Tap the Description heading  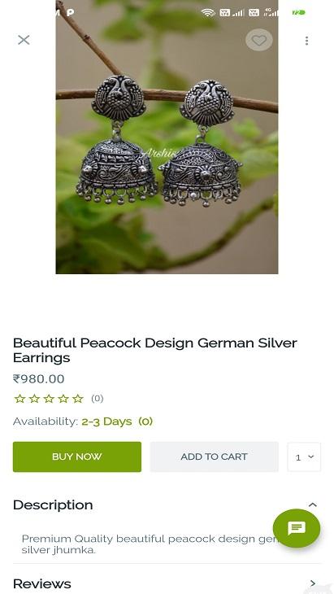tap(53, 505)
